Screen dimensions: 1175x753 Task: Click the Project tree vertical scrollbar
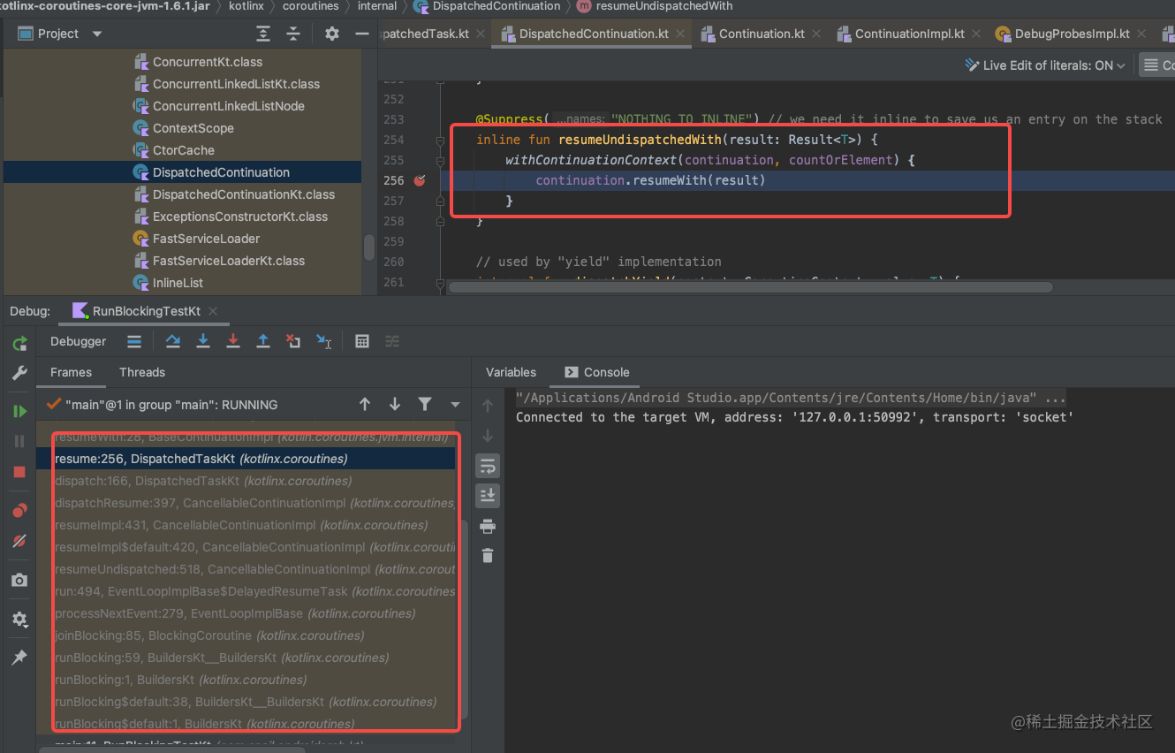[368, 247]
